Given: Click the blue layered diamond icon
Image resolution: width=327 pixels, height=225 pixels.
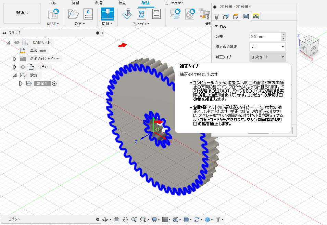Looking at the screenshot, I should [x=207, y=220].
